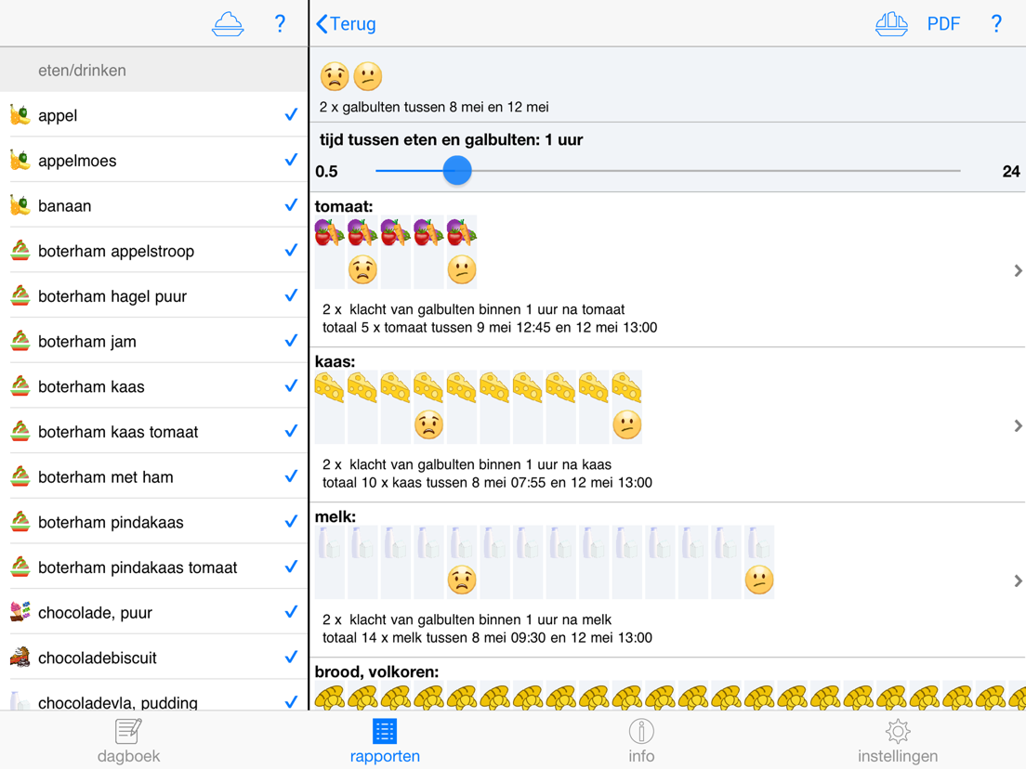Tap the first bread icon under brood, volkoren
The width and height of the screenshot is (1026, 769).
point(330,697)
